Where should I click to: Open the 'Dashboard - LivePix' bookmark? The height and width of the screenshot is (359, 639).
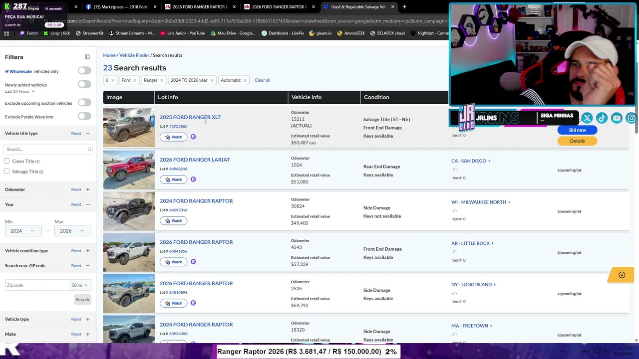click(283, 33)
